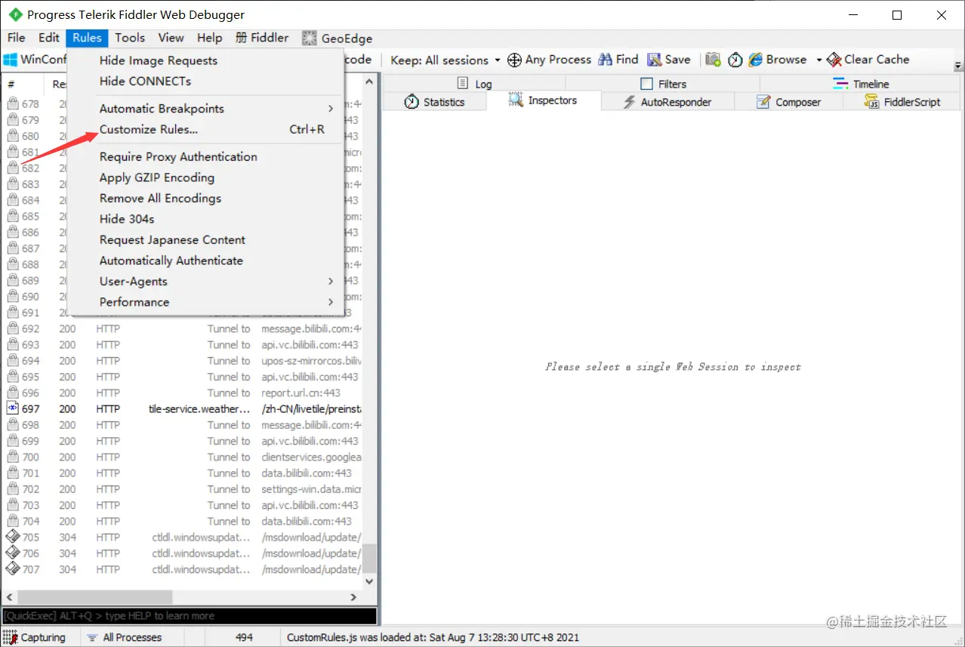The height and width of the screenshot is (647, 965).
Task: Toggle Capturing status indicator
Action: pyautogui.click(x=35, y=637)
